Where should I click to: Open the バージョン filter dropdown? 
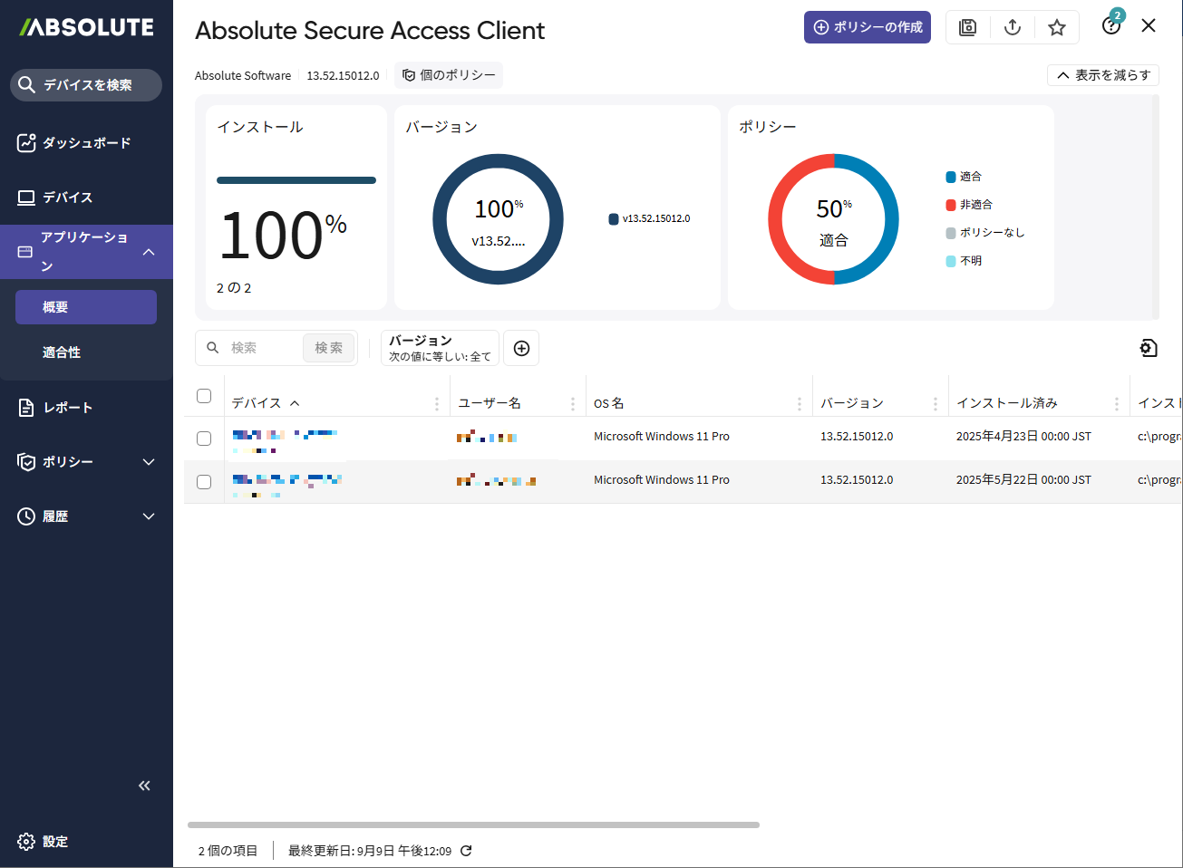point(440,348)
